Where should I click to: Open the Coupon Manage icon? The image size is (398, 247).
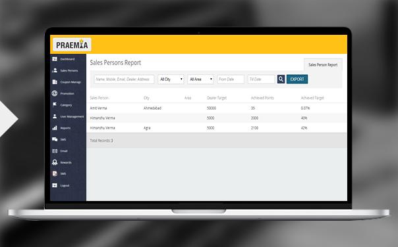(x=55, y=82)
